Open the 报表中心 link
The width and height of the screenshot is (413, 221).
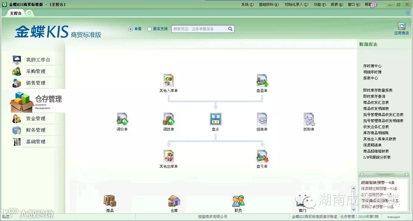click(370, 78)
